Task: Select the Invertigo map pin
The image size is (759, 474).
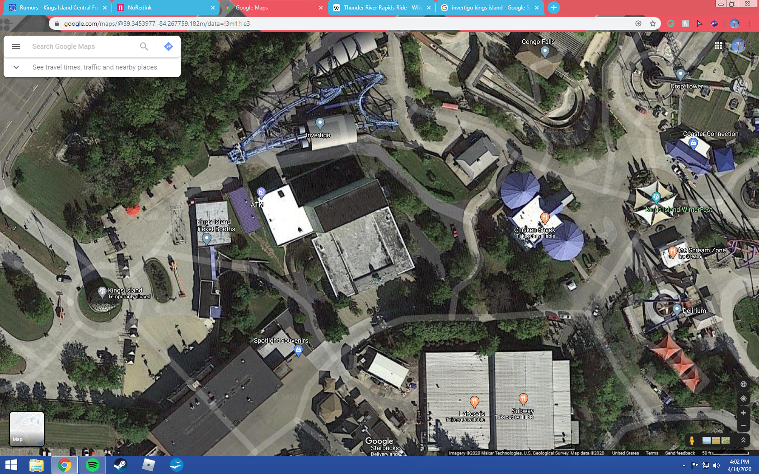Action: [320, 123]
